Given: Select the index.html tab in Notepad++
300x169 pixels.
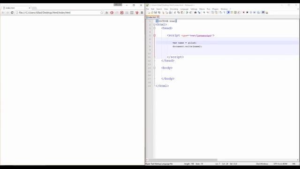Looking at the screenshot, I should pyautogui.click(x=152, y=17).
